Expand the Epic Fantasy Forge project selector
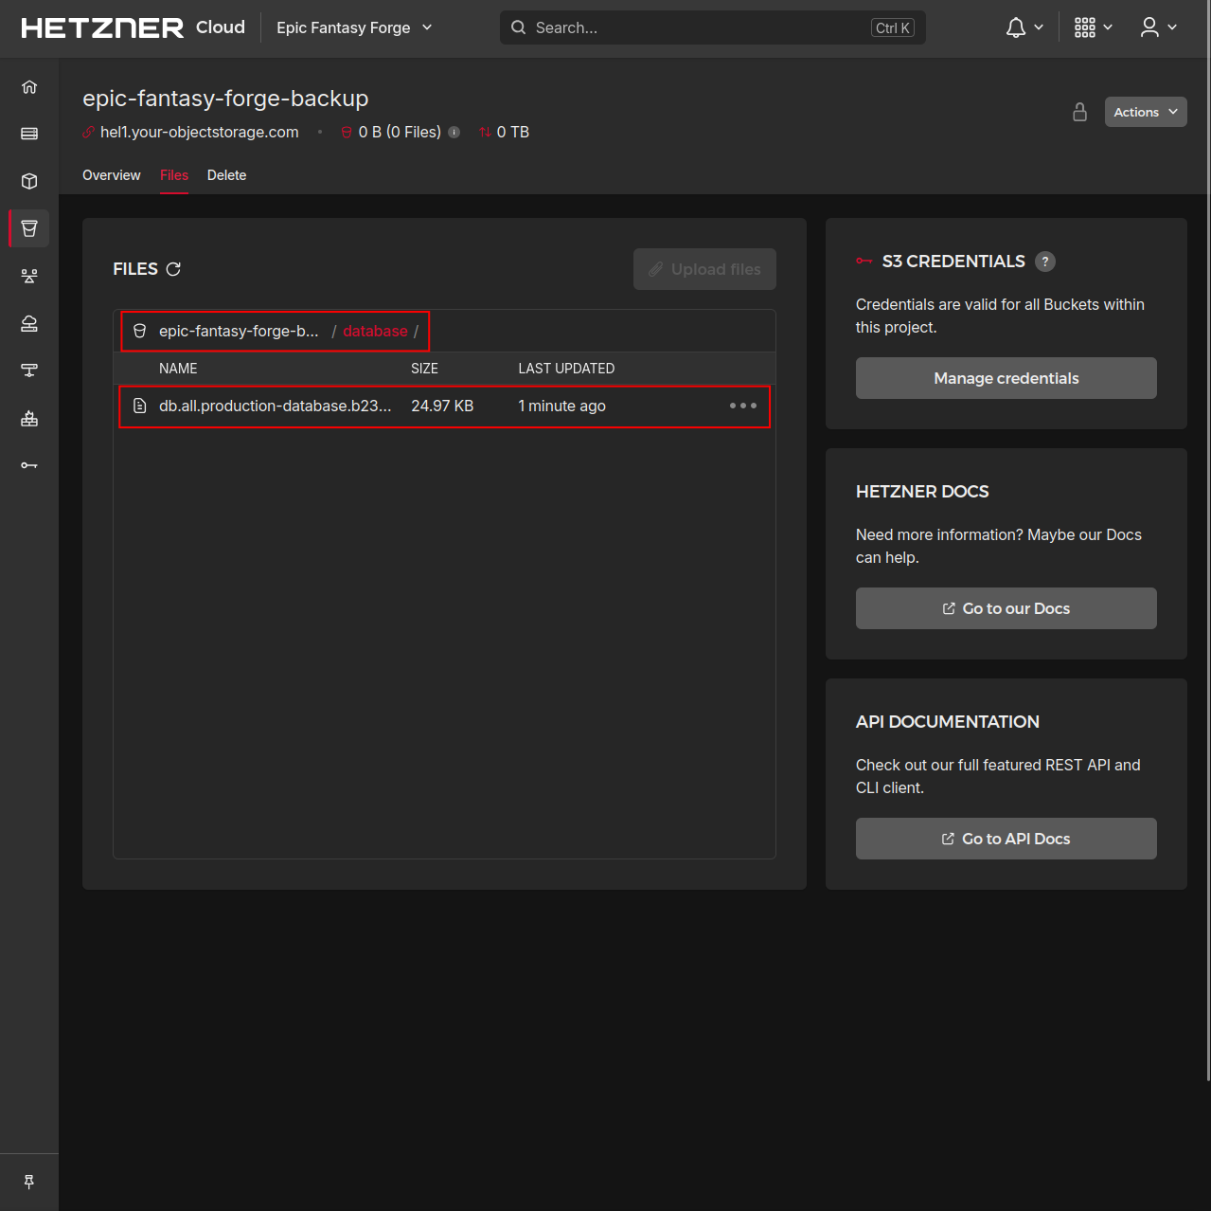Screen dimensions: 1211x1211 (x=354, y=27)
